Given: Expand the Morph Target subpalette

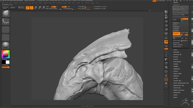Looking at the screenshot, I should [x=177, y=73].
